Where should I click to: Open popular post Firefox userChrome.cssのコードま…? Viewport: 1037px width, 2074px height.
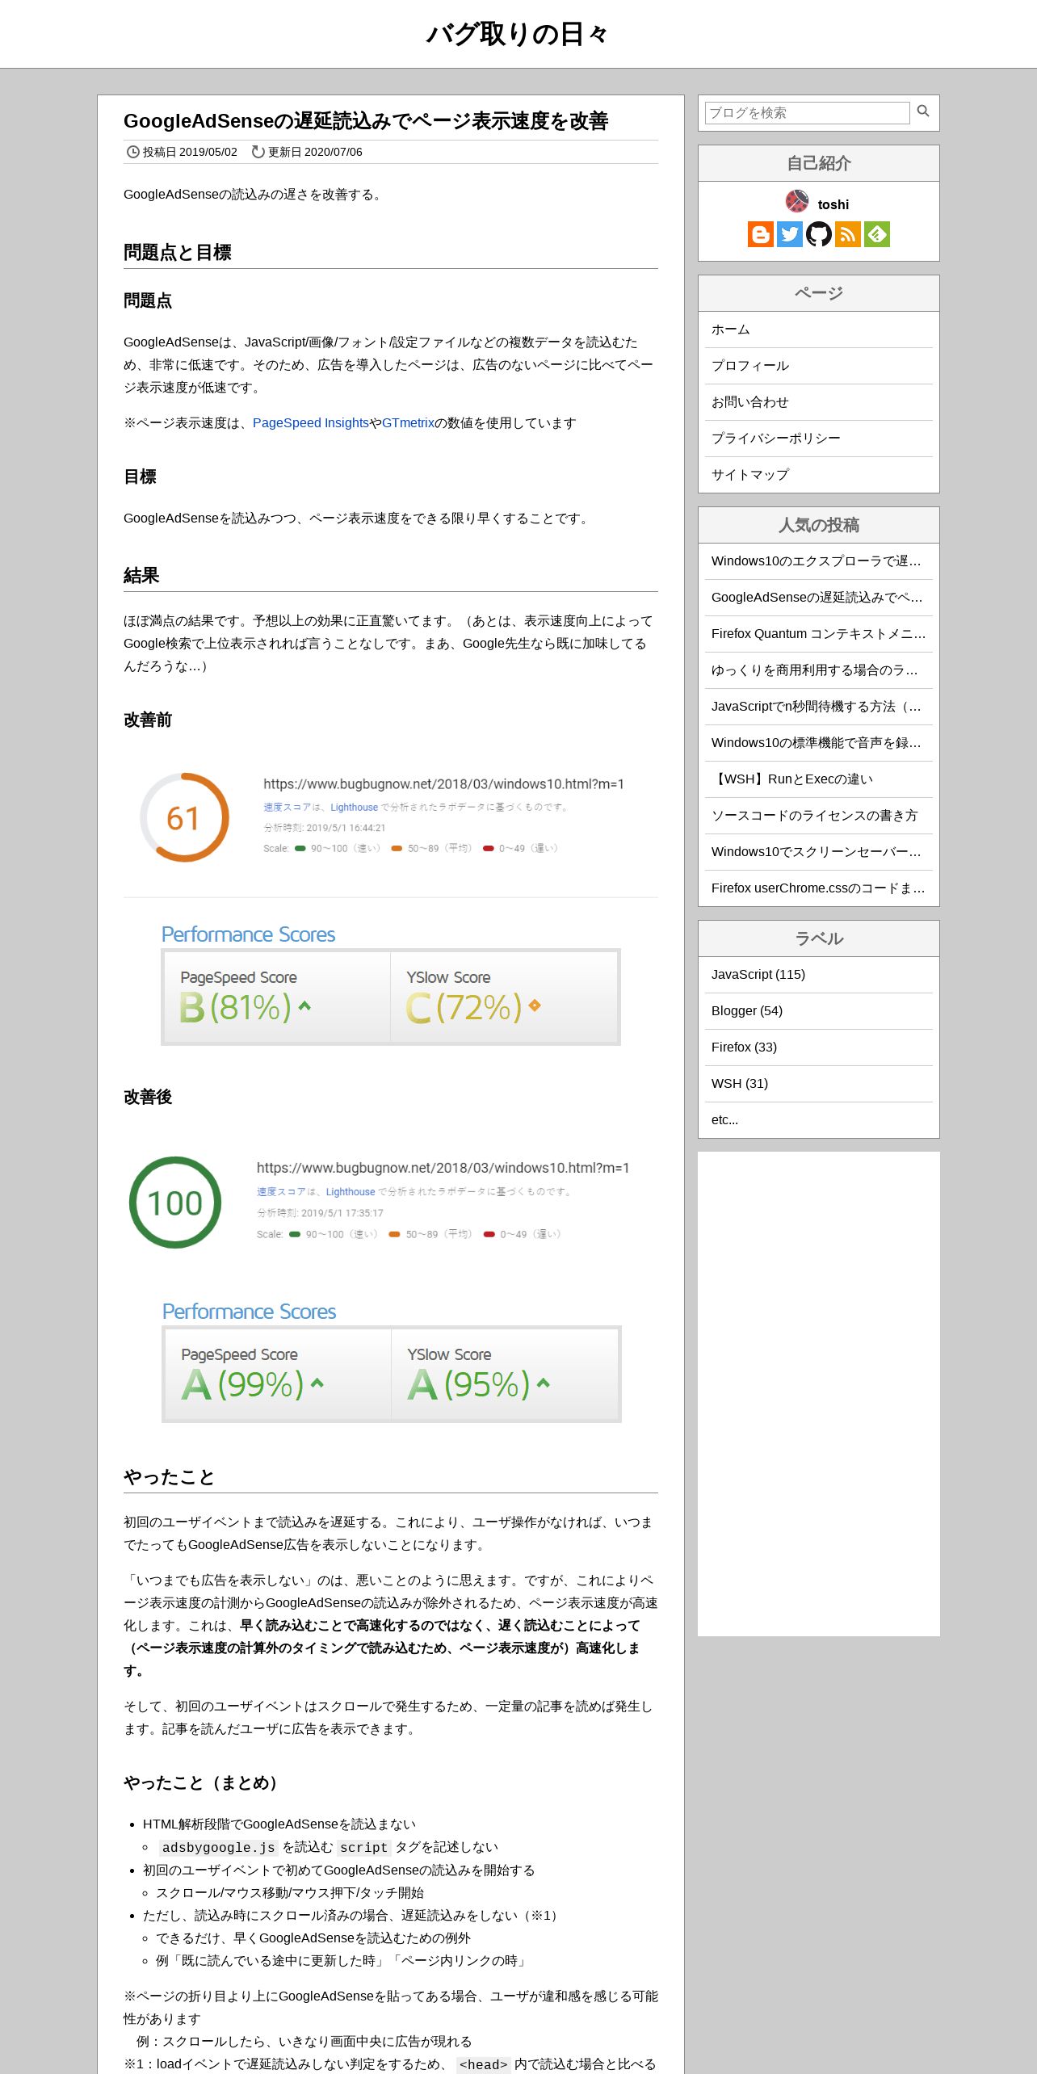pyautogui.click(x=818, y=888)
